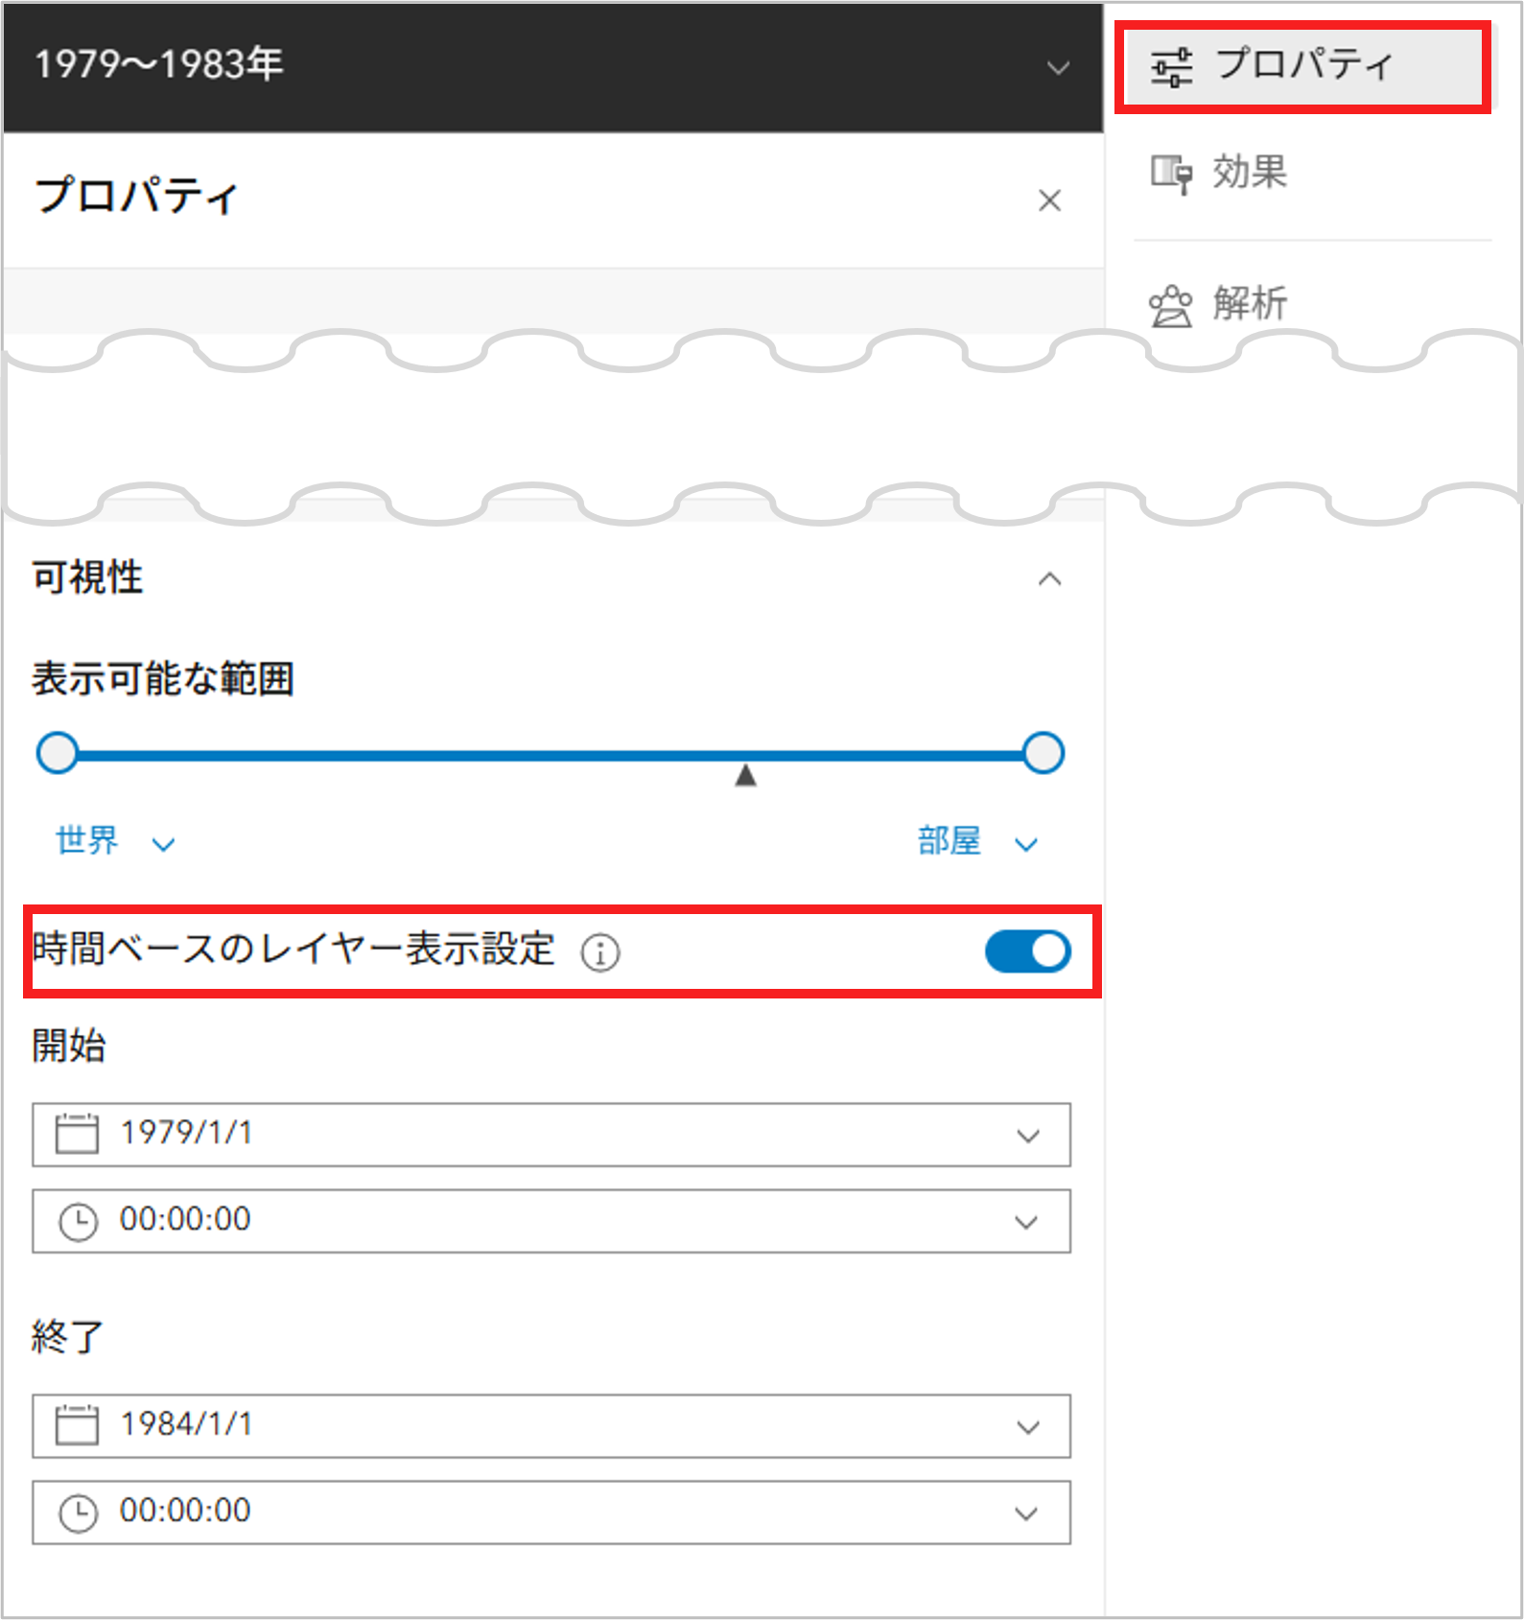Click clock icon in start time field
Screen dimensions: 1524x1620
[78, 1223]
